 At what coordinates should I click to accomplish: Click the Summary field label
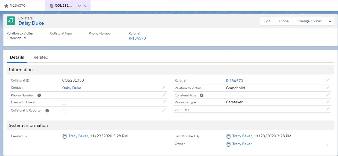tap(182, 109)
